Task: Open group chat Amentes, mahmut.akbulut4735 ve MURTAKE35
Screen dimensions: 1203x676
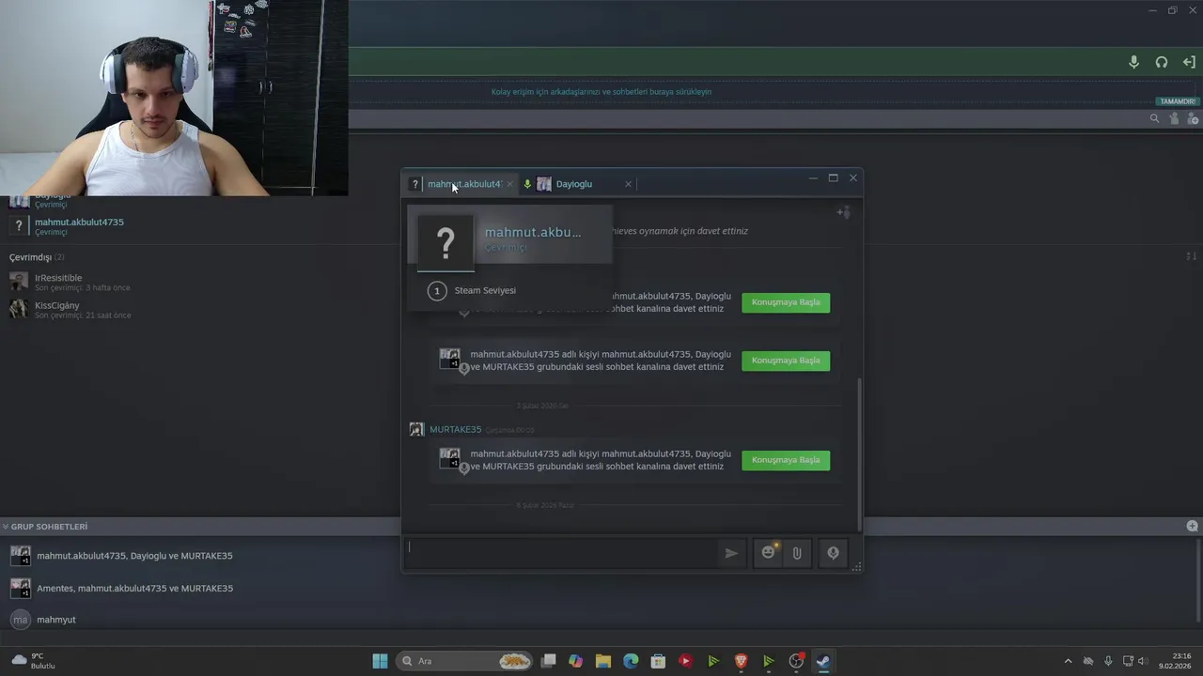Action: click(x=134, y=589)
